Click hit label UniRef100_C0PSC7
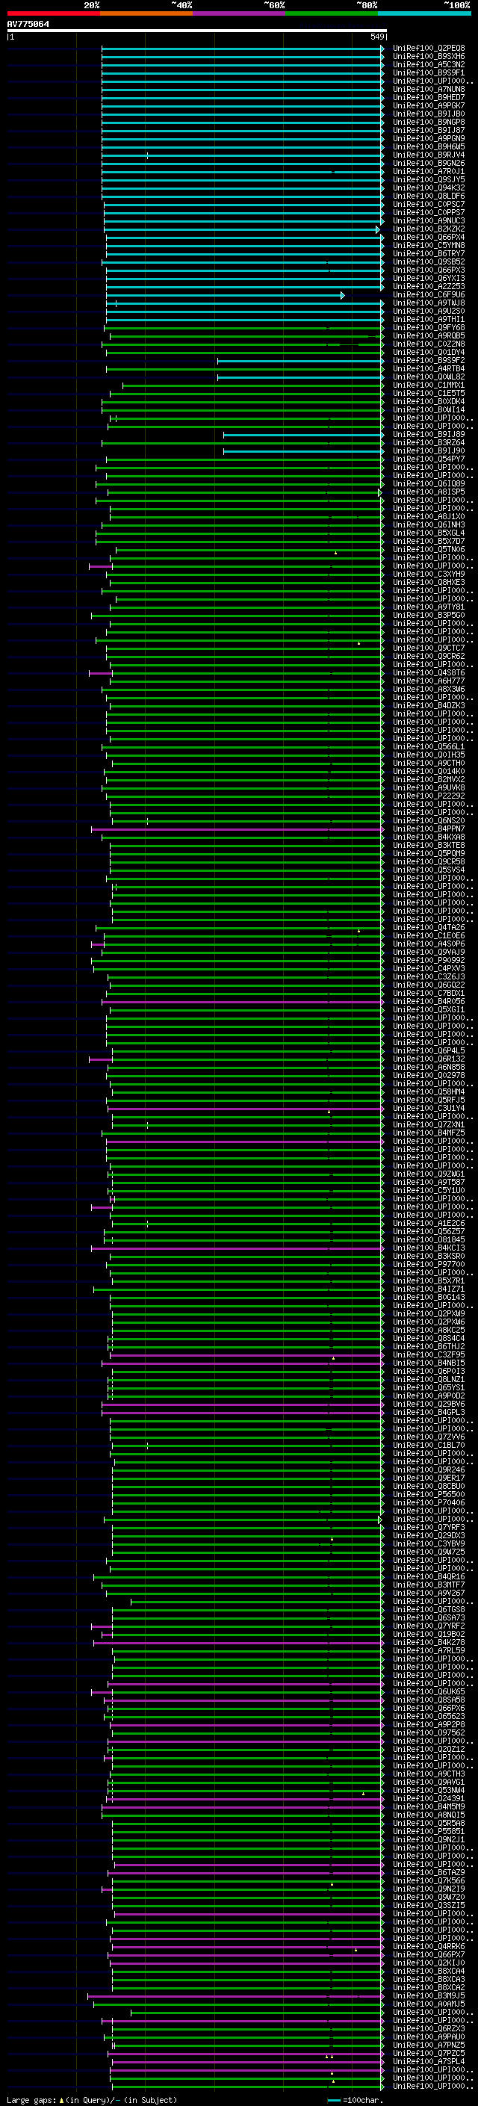This screenshot has width=478, height=2106. tap(429, 205)
